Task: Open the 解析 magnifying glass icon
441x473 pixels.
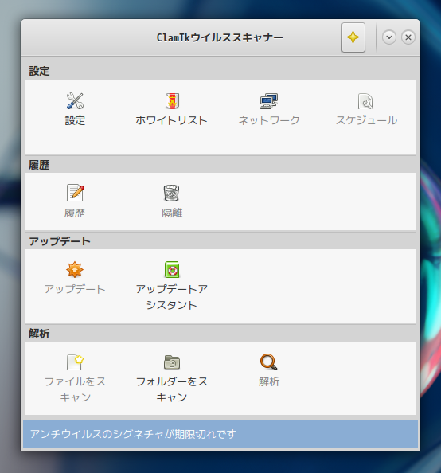Action: (269, 362)
